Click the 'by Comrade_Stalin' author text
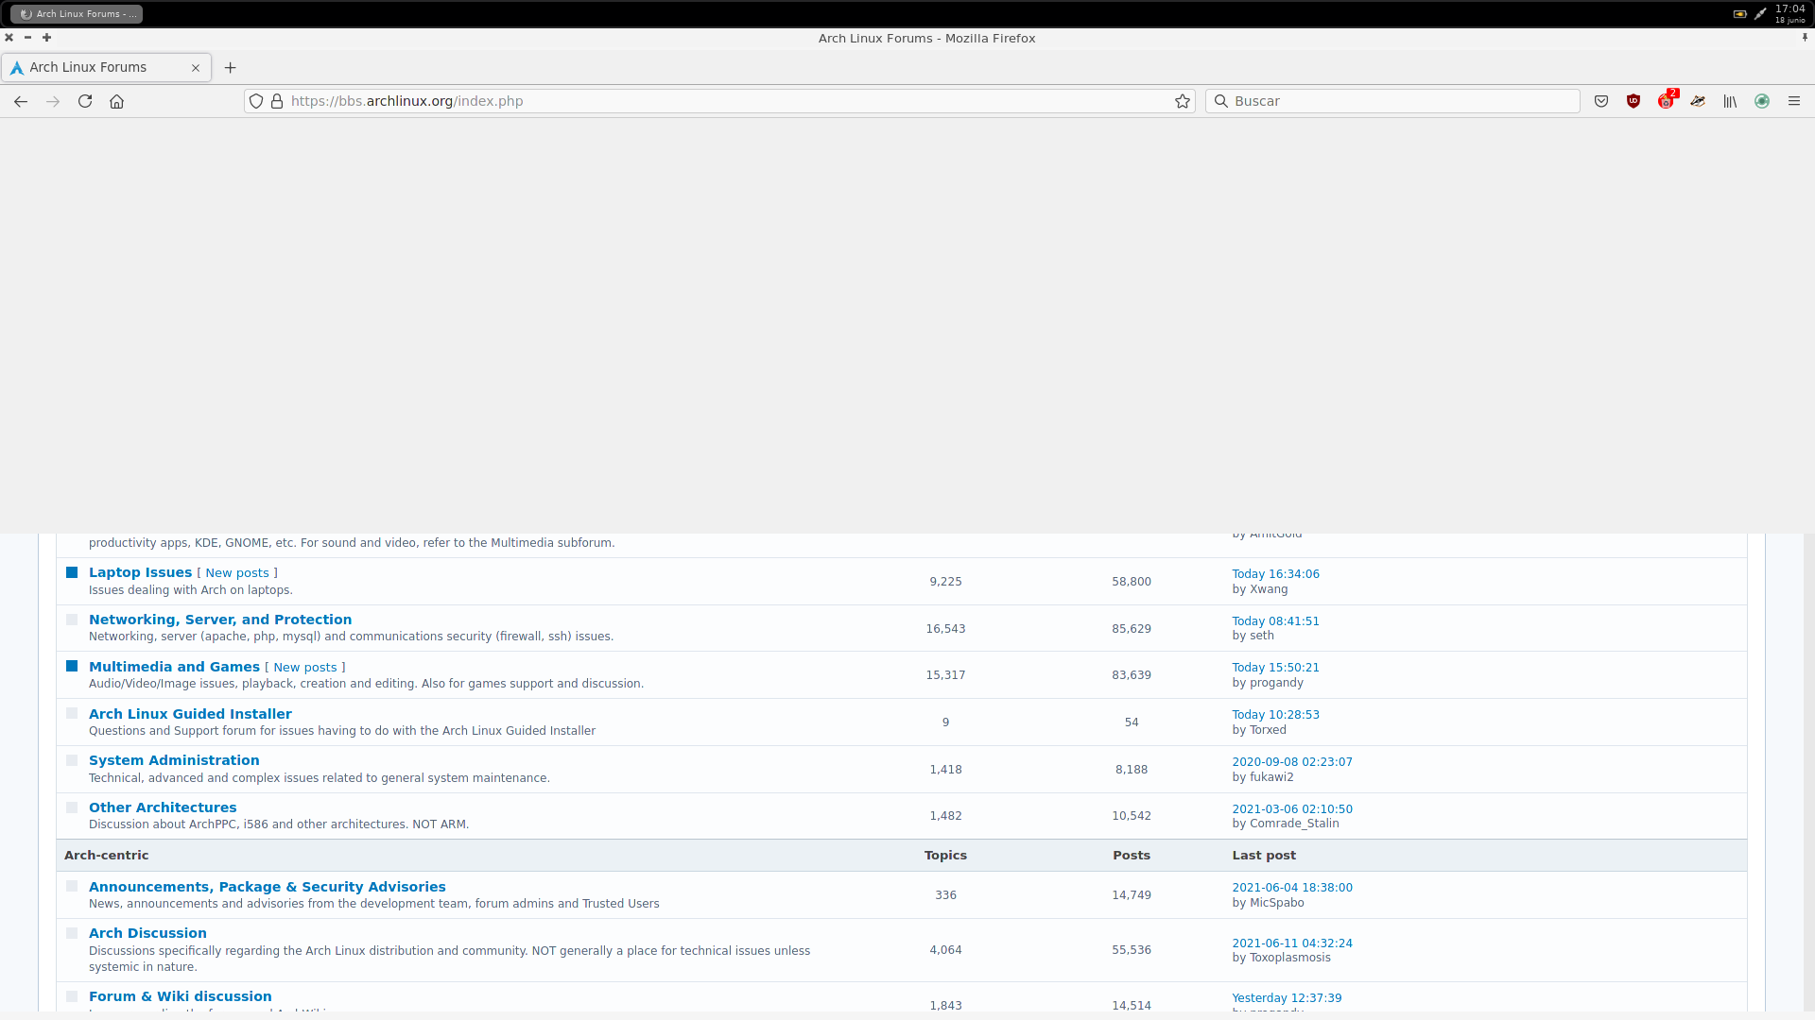 point(1286,824)
